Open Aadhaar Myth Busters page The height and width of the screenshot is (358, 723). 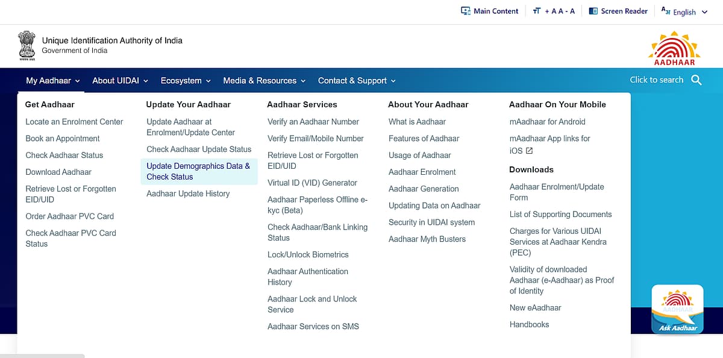[427, 239]
